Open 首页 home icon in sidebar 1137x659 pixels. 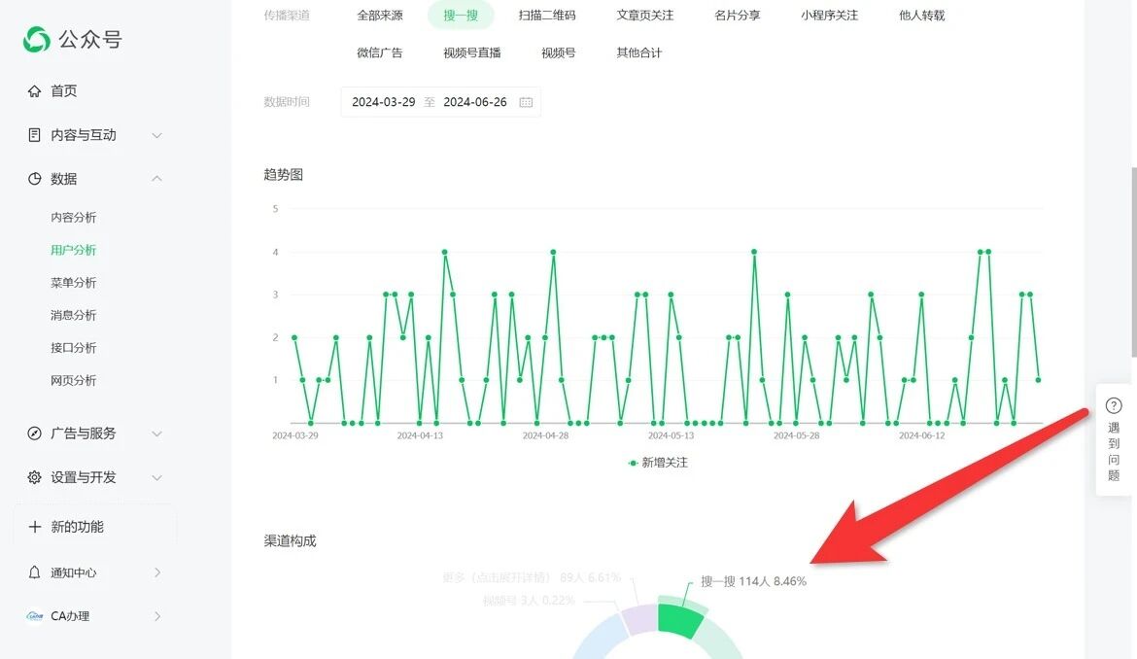tap(34, 90)
